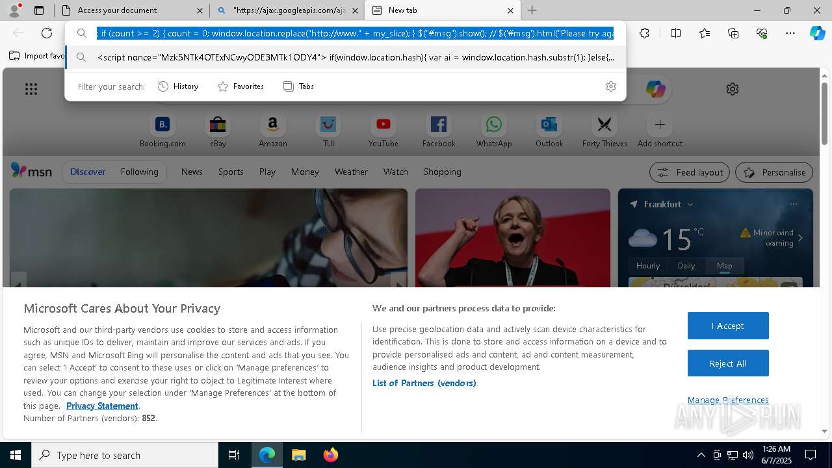Open Settings and more ellipsis
This screenshot has height=468, width=832.
click(790, 33)
